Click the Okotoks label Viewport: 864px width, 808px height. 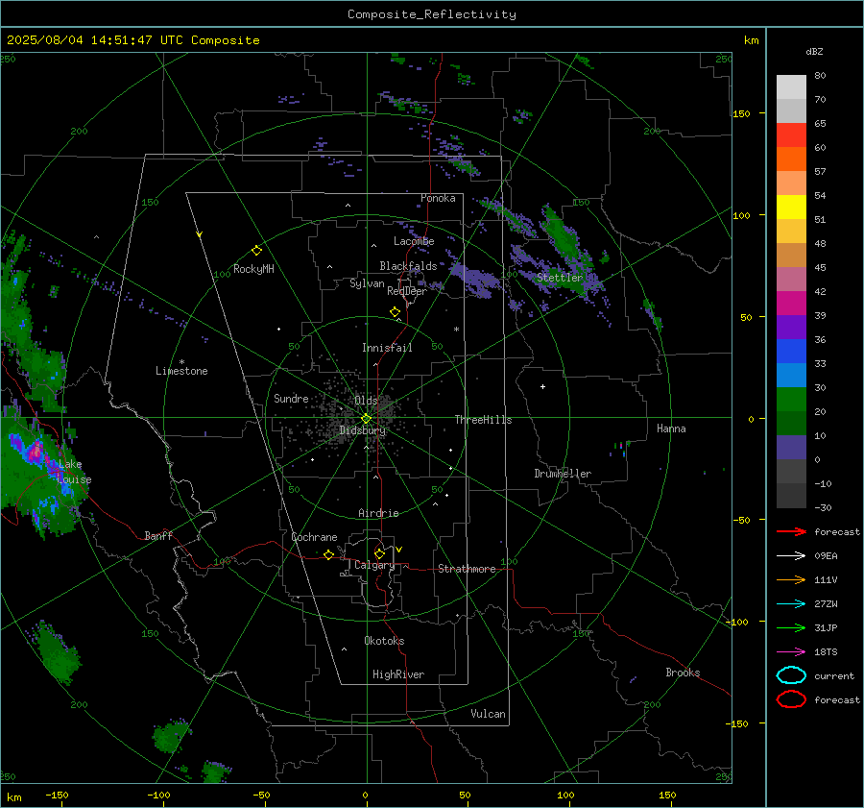384,641
